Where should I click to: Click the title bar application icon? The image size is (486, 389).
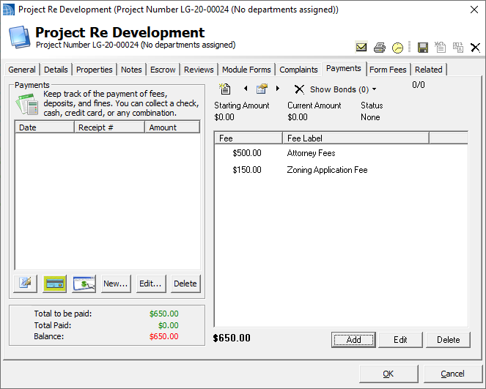coord(9,10)
